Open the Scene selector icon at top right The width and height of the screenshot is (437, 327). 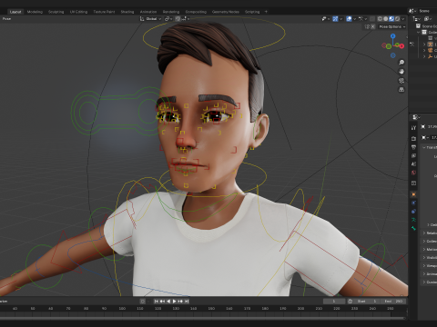(x=412, y=11)
